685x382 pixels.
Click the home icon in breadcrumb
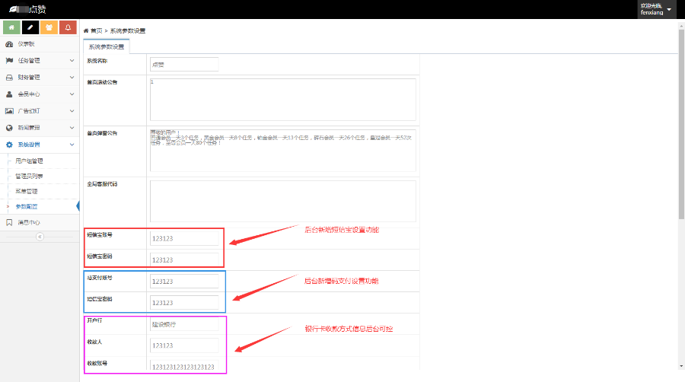(x=86, y=30)
